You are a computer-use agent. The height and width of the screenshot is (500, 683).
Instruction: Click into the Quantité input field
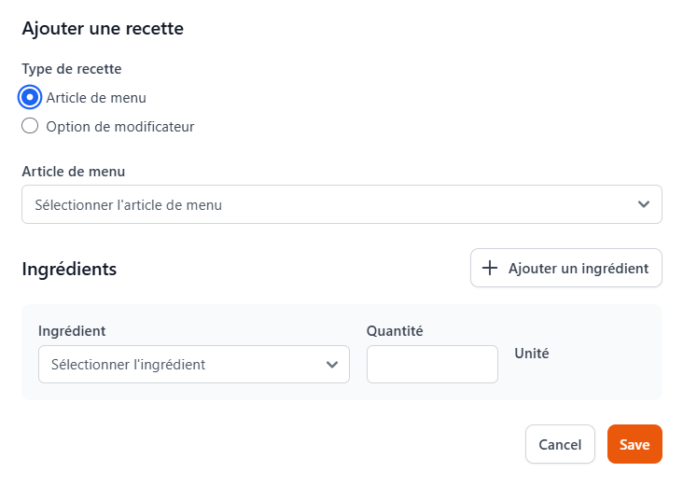pos(432,365)
